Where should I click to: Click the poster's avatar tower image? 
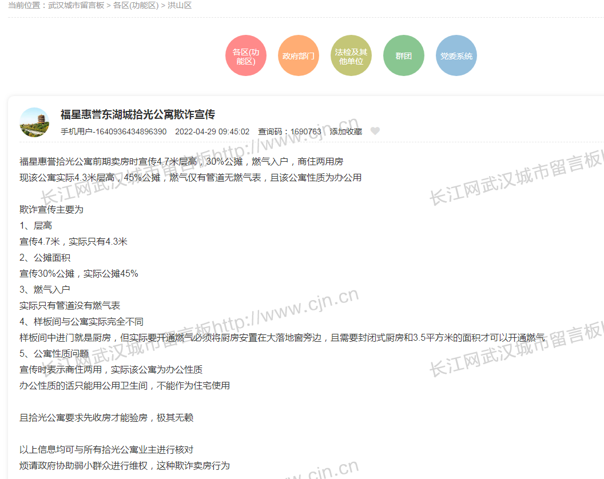coord(35,122)
